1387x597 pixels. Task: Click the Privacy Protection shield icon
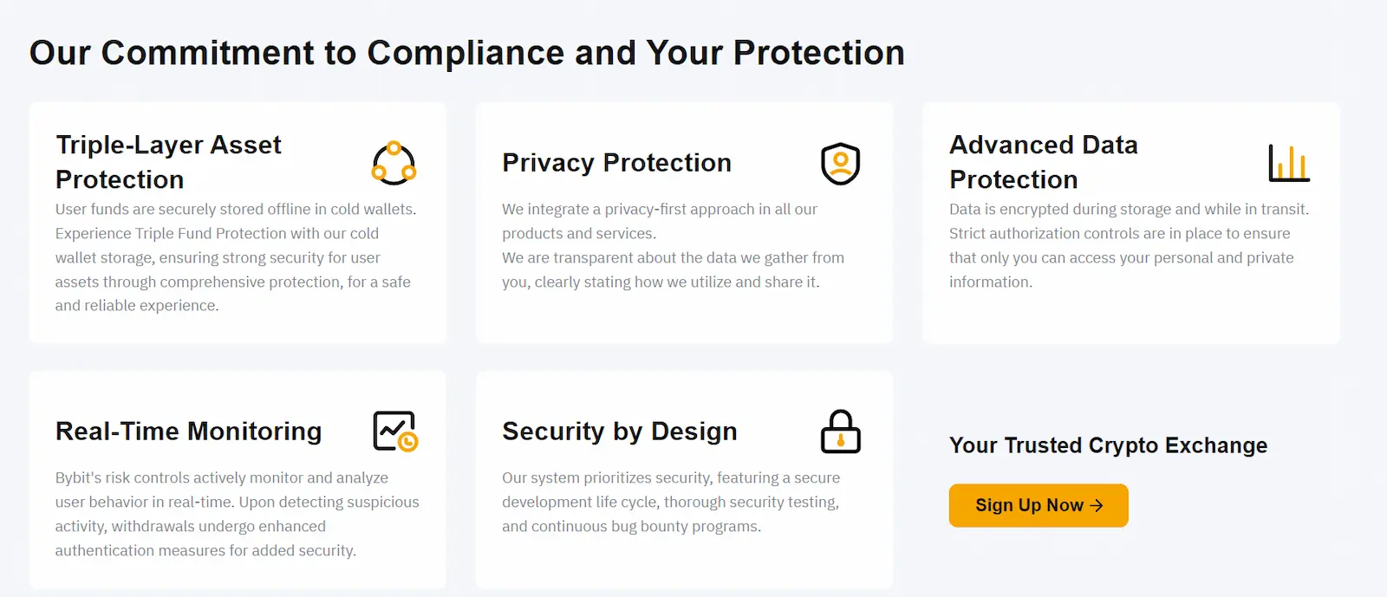pyautogui.click(x=840, y=164)
